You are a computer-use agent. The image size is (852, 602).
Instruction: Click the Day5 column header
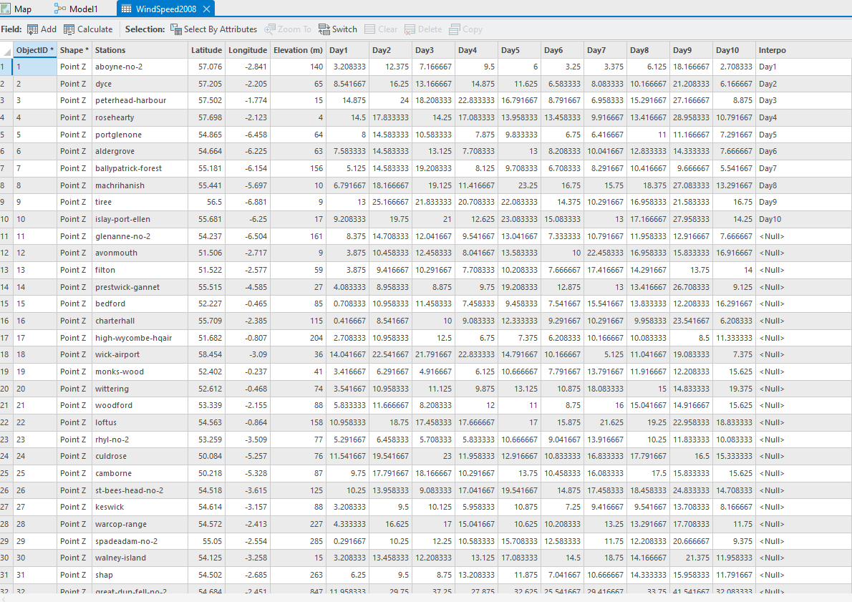point(519,50)
